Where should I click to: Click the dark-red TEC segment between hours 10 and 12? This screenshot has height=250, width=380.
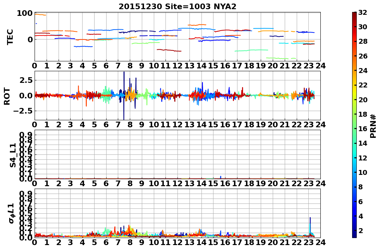click(x=169, y=50)
